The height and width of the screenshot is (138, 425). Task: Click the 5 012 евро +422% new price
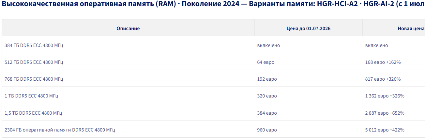click(385, 130)
